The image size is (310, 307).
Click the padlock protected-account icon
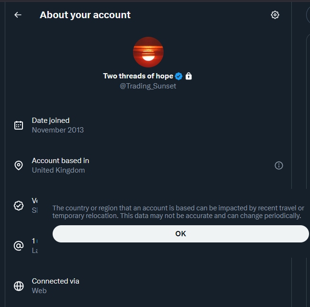tap(188, 76)
